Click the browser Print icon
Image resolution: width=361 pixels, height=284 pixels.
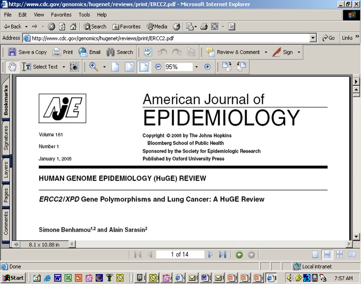click(204, 27)
